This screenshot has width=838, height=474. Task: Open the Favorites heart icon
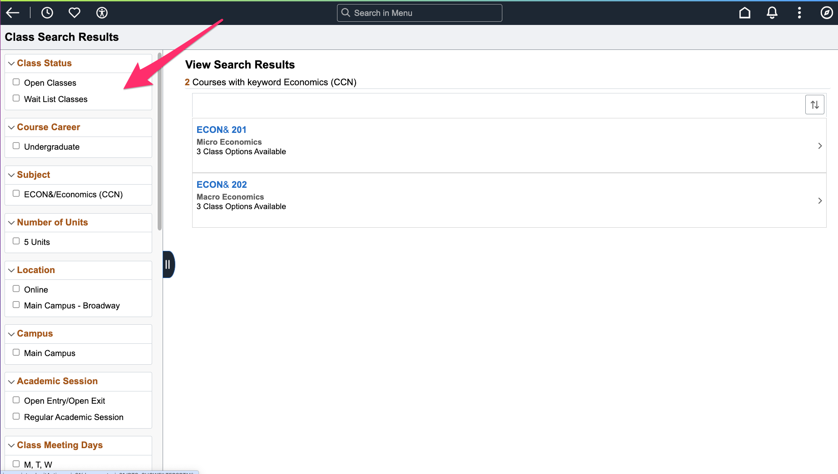[x=74, y=13]
